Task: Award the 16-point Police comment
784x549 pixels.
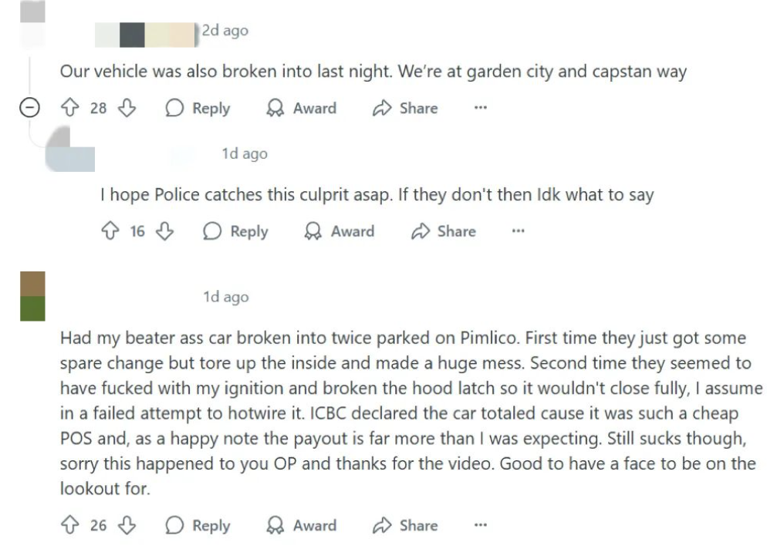Action: click(x=340, y=231)
